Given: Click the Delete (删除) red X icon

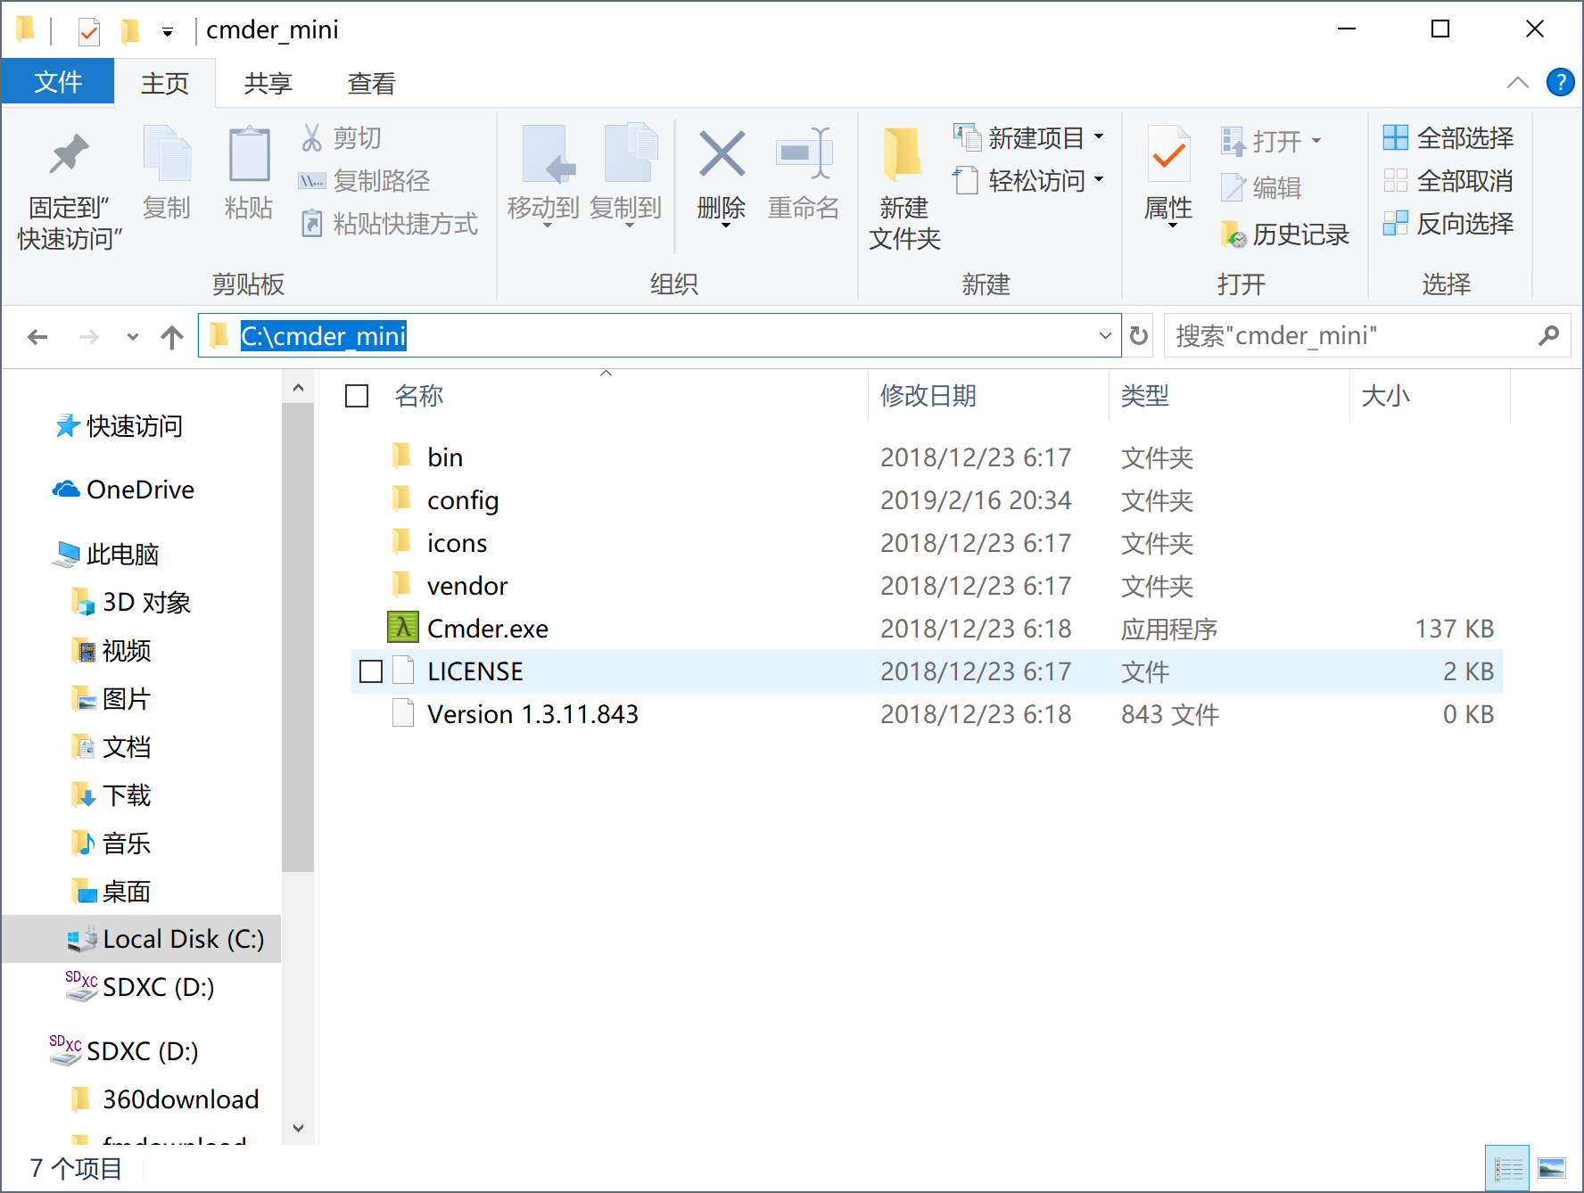Looking at the screenshot, I should tap(722, 154).
